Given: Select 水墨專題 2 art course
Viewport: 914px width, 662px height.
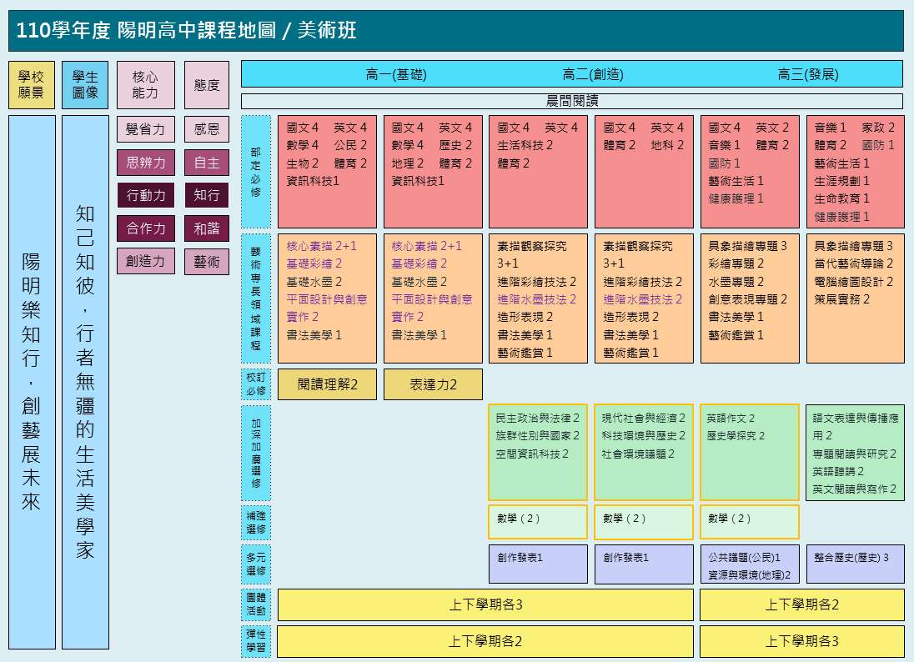Looking at the screenshot, I should pyautogui.click(x=736, y=282).
